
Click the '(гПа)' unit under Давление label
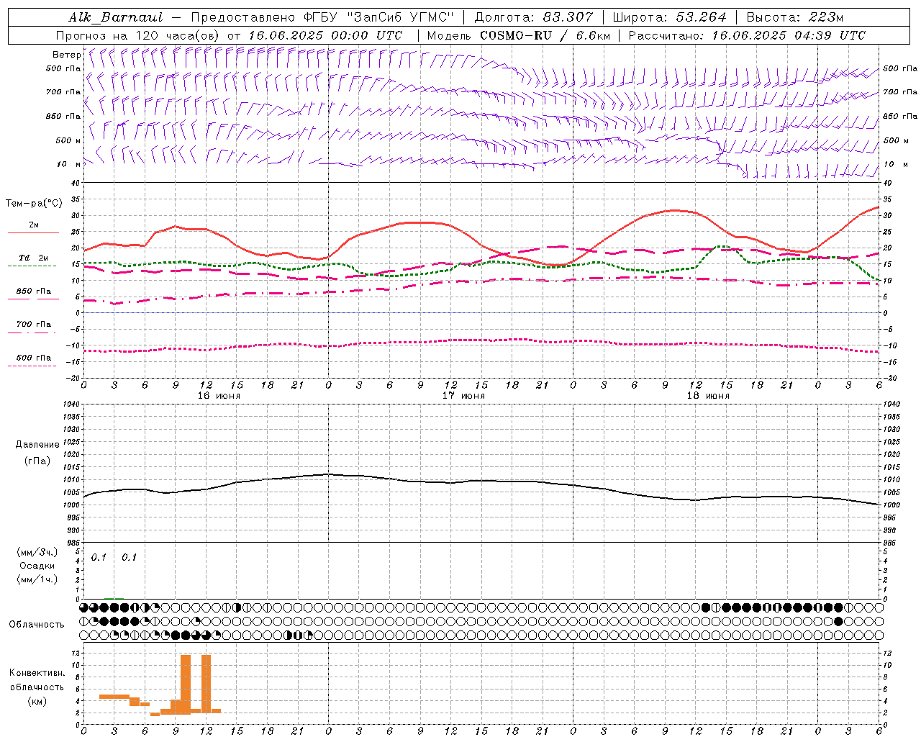[37, 461]
